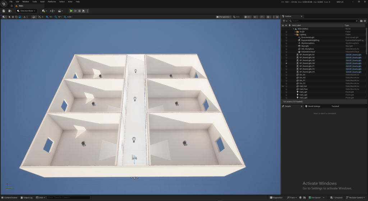Close the Details tab
368x201 pixels.
[302, 106]
